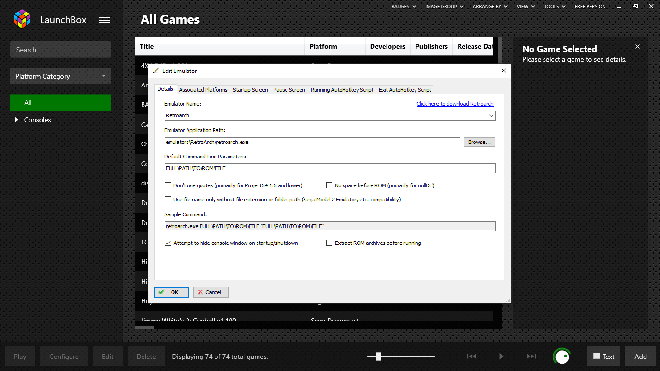
Task: Sort by the Platform column header
Action: (x=335, y=46)
